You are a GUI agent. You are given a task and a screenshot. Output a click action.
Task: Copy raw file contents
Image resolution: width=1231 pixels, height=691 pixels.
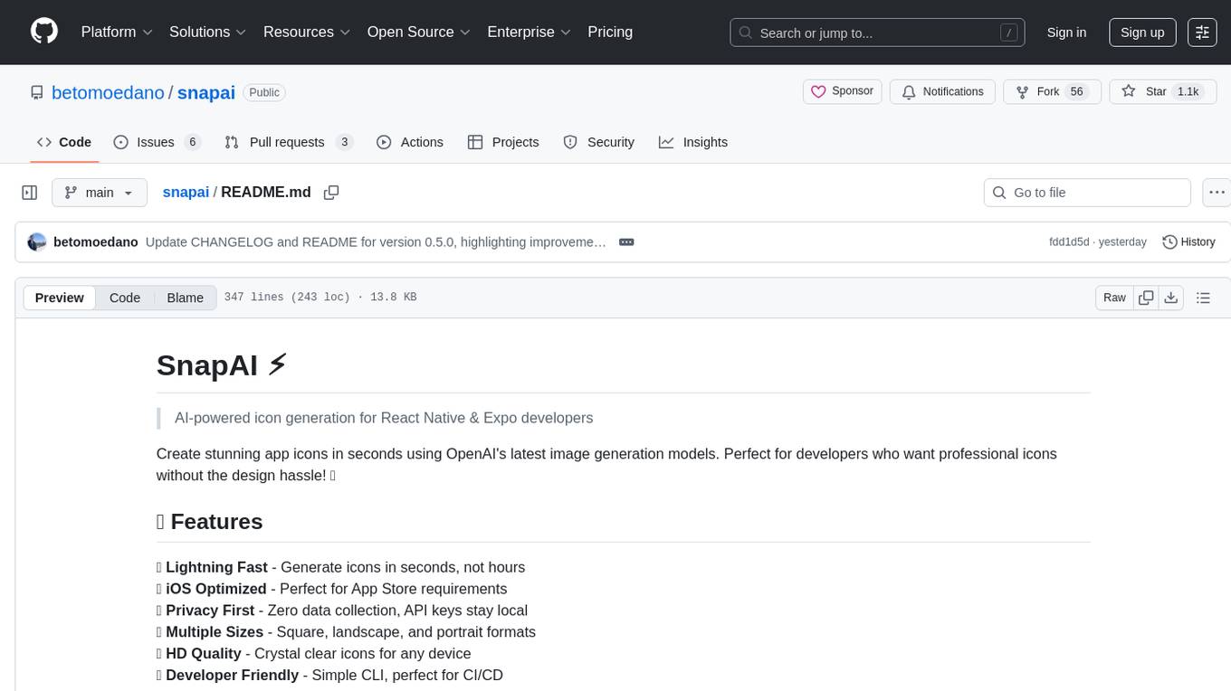1146,298
